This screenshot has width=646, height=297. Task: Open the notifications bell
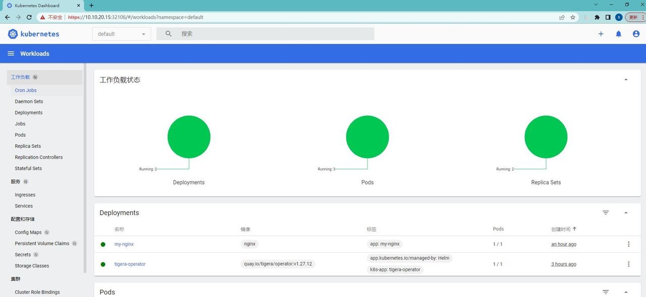coord(618,34)
